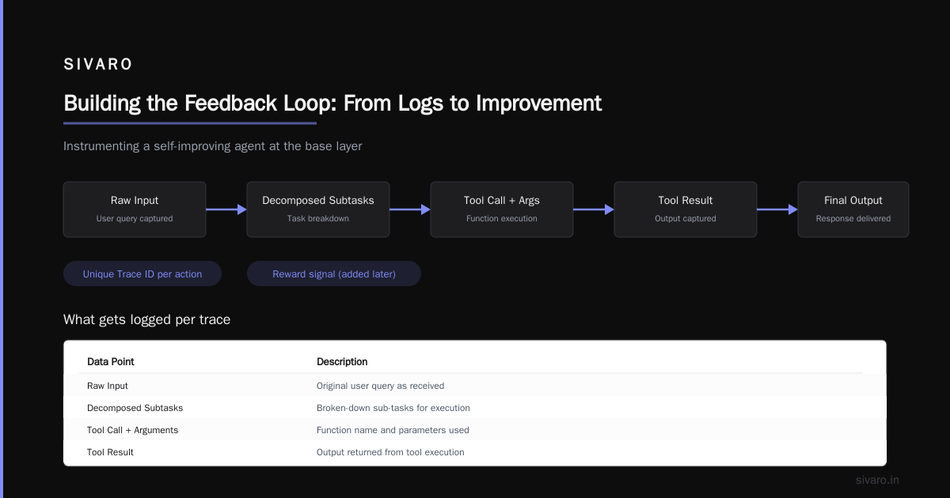Click the Reward signal (added later) pill
The width and height of the screenshot is (950, 498).
[x=334, y=274]
